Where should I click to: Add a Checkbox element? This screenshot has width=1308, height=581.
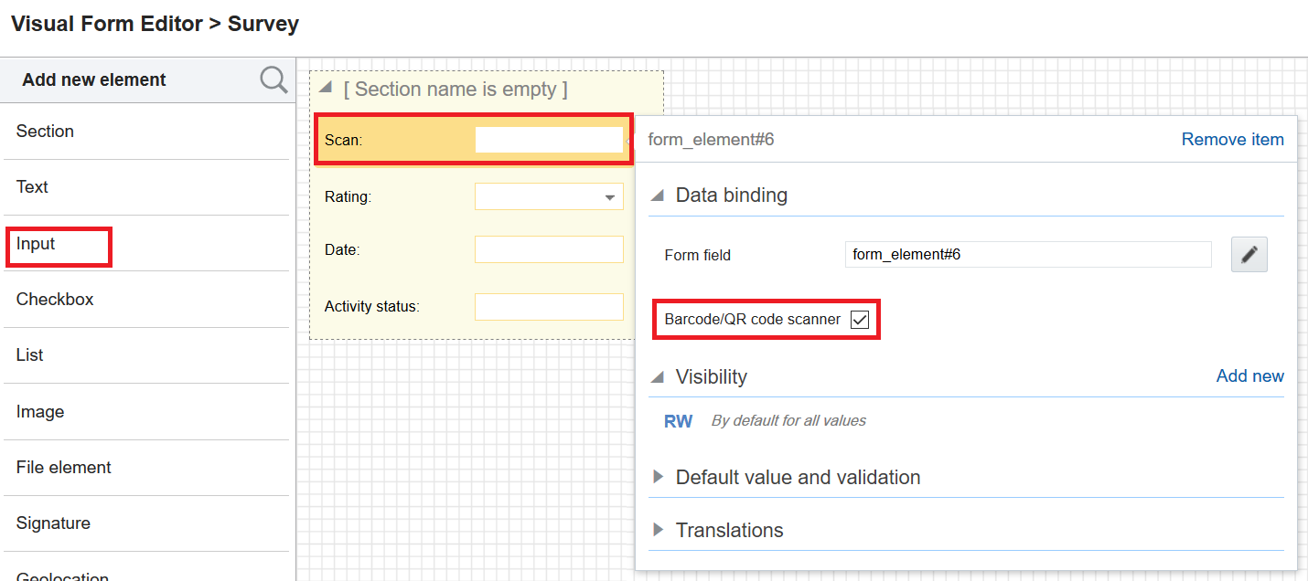(x=55, y=300)
